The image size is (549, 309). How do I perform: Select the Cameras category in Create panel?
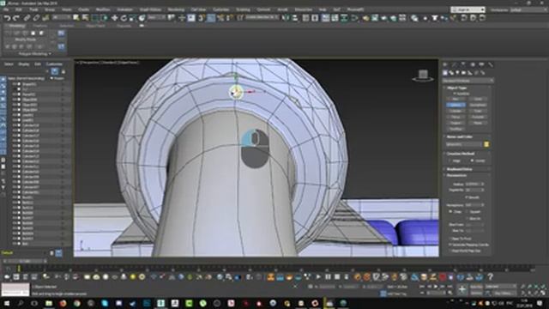pos(464,73)
